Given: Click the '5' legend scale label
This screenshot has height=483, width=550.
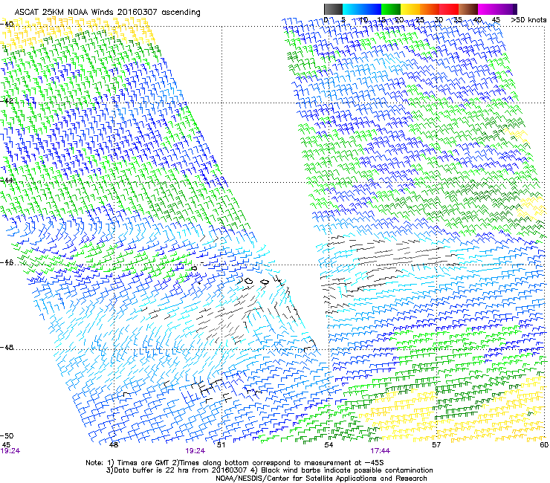Looking at the screenshot, I should (x=343, y=19).
